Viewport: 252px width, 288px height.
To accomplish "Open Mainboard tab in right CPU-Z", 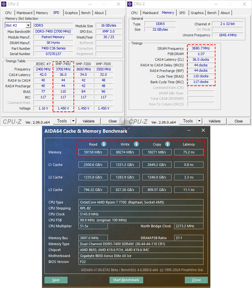I will coord(150,13).
